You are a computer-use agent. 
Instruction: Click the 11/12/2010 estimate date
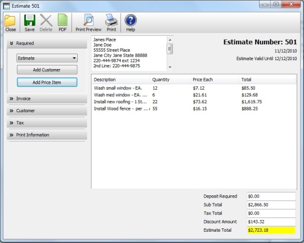(x=285, y=51)
